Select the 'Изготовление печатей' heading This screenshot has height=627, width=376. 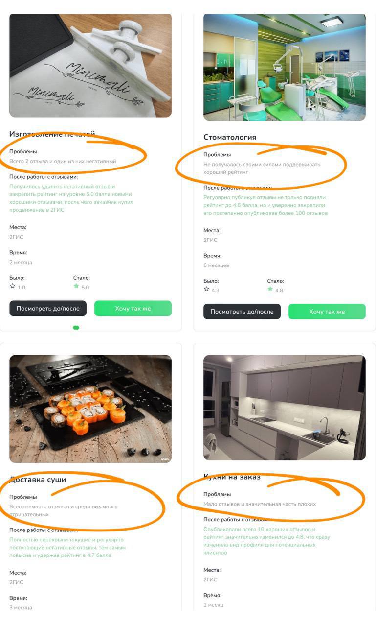pos(52,134)
